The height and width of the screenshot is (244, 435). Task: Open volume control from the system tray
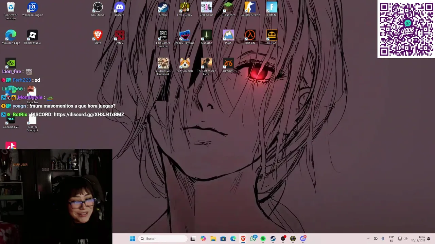click(405, 239)
